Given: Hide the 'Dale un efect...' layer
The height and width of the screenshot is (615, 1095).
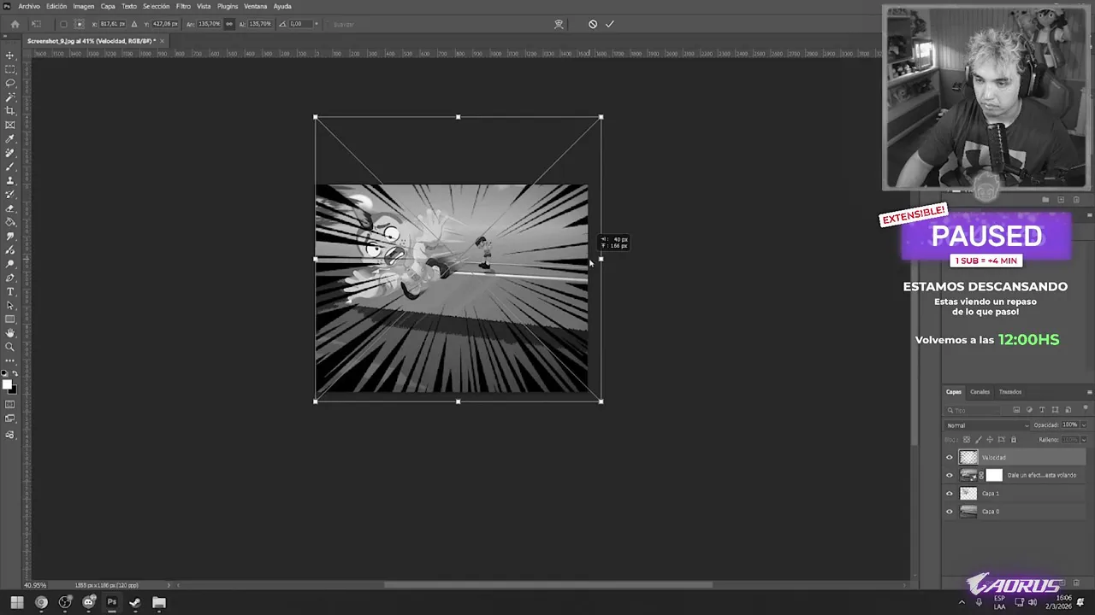Looking at the screenshot, I should (x=949, y=476).
